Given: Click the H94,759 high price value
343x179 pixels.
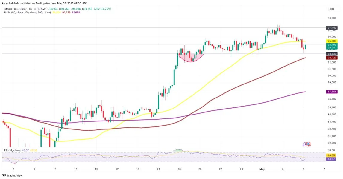Looking at the screenshot, I should point(64,9).
